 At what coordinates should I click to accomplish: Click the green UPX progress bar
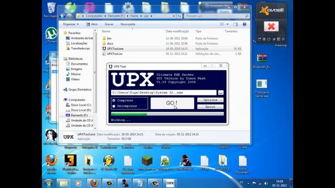[167, 114]
